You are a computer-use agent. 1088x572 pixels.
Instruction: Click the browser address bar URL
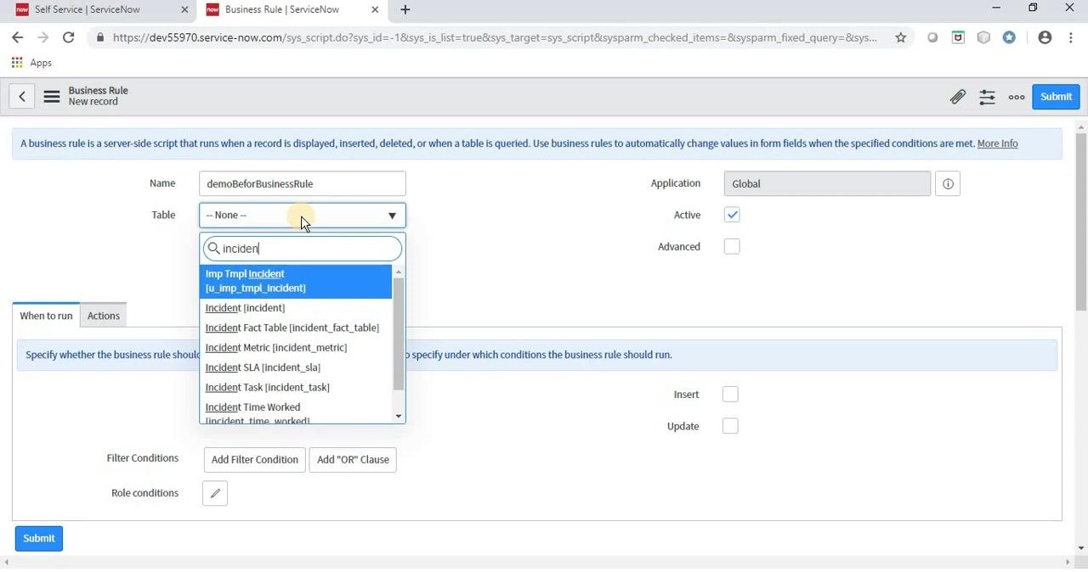(x=495, y=37)
